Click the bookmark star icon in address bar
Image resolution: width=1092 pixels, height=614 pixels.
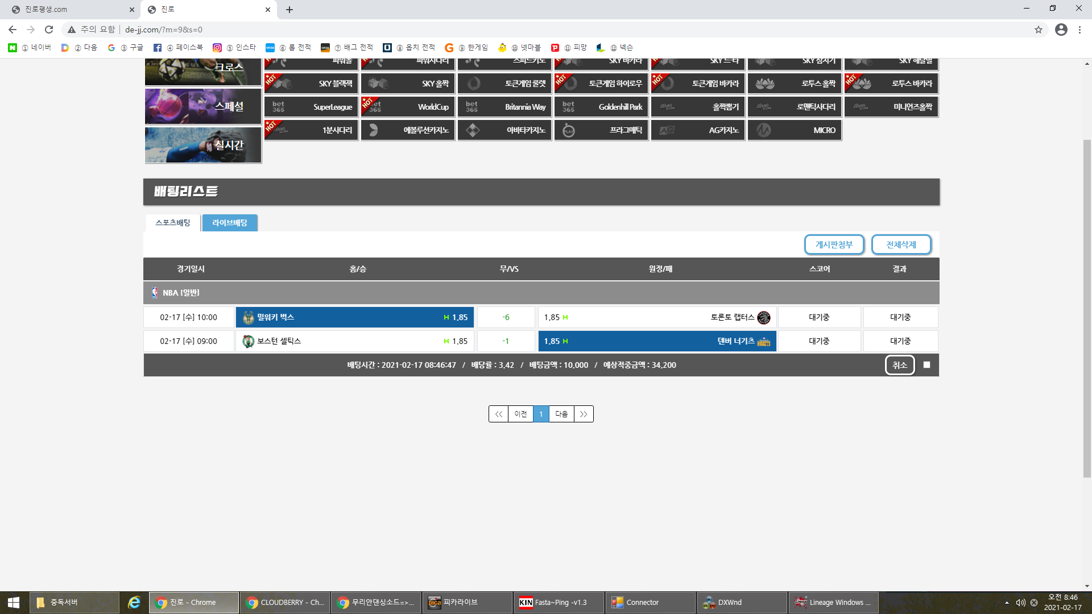(x=1038, y=30)
